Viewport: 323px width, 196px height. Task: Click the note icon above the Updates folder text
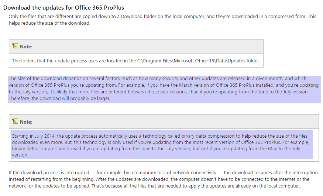click(x=15, y=46)
